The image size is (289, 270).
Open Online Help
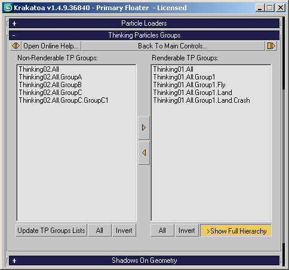pyautogui.click(x=51, y=46)
